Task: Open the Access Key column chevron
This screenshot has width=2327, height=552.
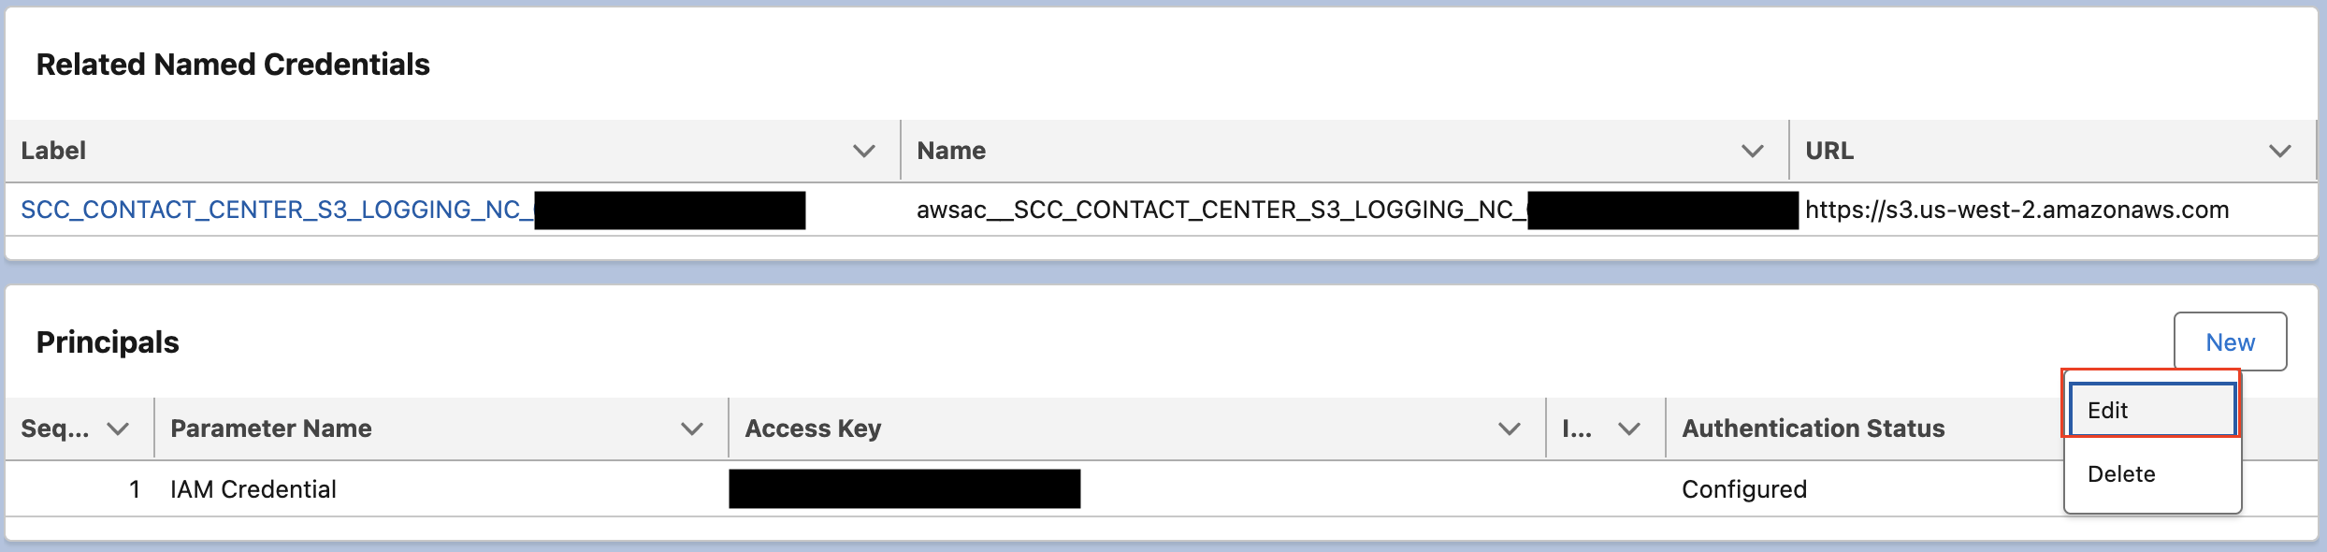Action: (x=1509, y=429)
